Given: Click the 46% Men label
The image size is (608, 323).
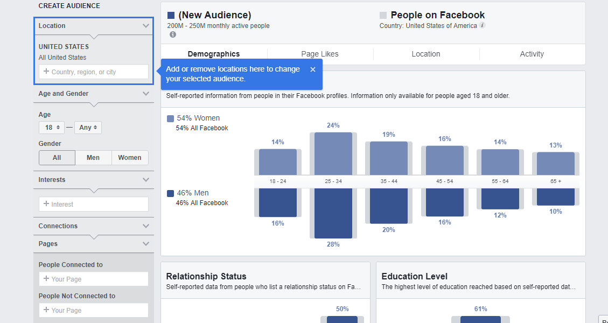Looking at the screenshot, I should 193,193.
